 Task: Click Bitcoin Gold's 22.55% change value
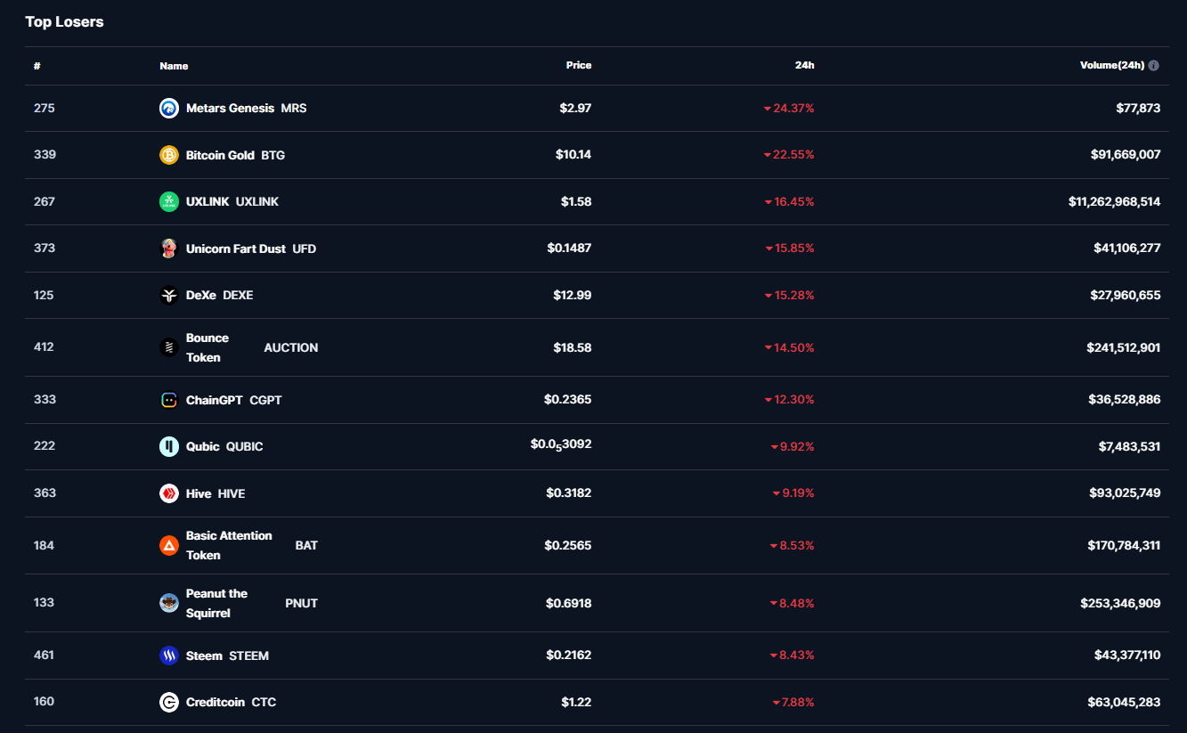pyautogui.click(x=793, y=155)
